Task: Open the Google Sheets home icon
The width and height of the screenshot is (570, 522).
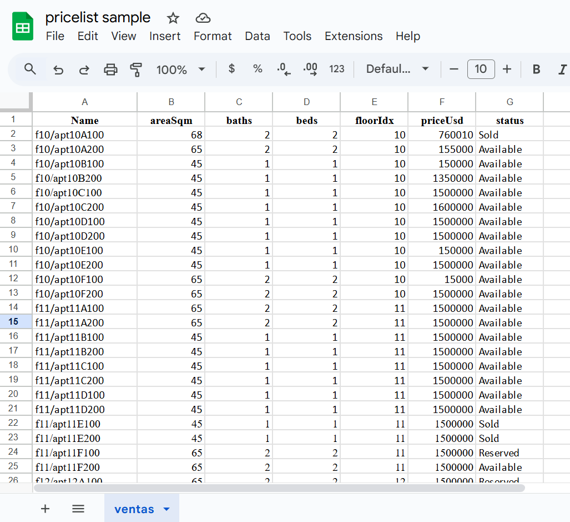Action: (23, 26)
